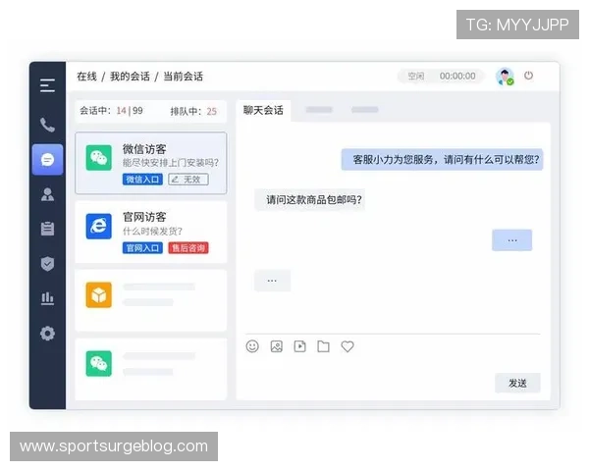Open the third placeholder tab in the chat panel

coord(365,110)
